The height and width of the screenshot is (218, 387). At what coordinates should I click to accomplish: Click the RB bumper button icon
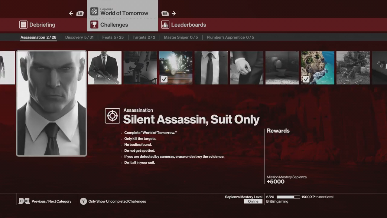(165, 13)
